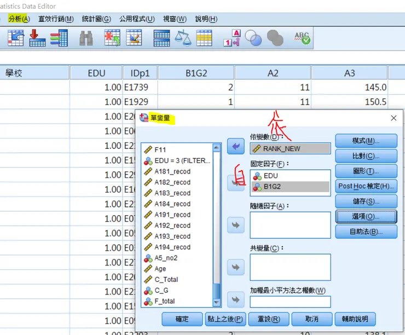This screenshot has width=405, height=335.
Task: Click the binoculars find icon
Action: (86, 38)
